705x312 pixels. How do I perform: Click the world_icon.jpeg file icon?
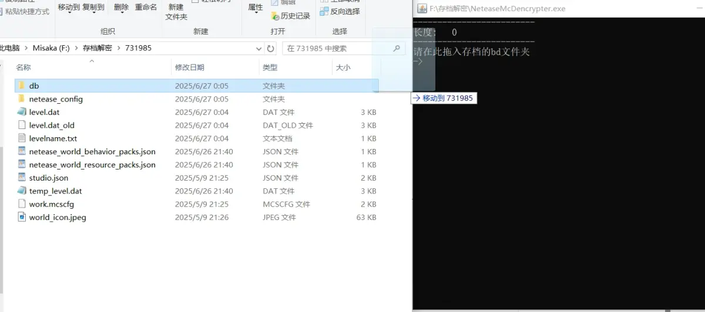click(22, 217)
